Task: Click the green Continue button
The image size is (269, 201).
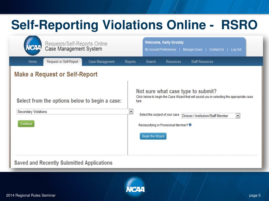Action: pyautogui.click(x=26, y=124)
